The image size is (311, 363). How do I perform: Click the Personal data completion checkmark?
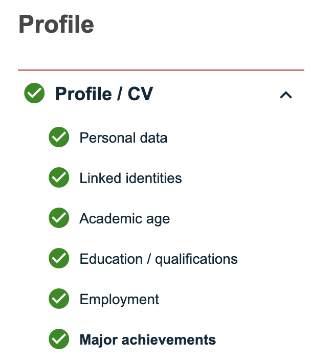(x=59, y=138)
